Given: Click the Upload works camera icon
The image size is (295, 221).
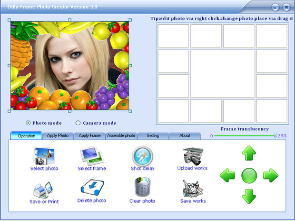Looking at the screenshot, I should (193, 156).
